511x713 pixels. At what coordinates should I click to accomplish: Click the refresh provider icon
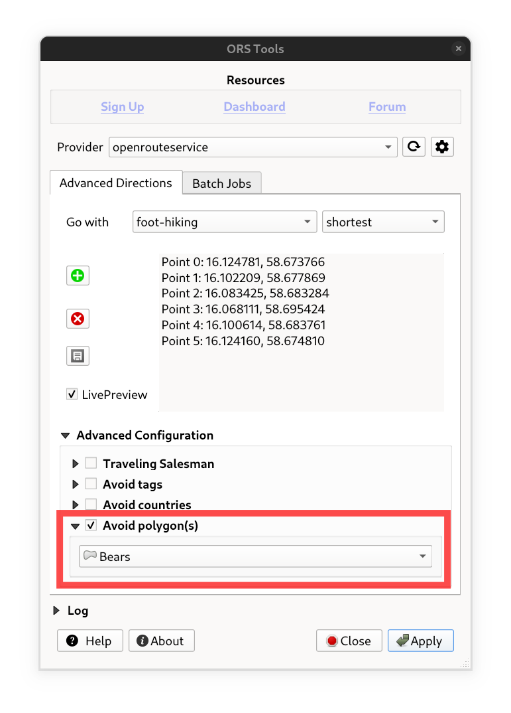pos(414,147)
